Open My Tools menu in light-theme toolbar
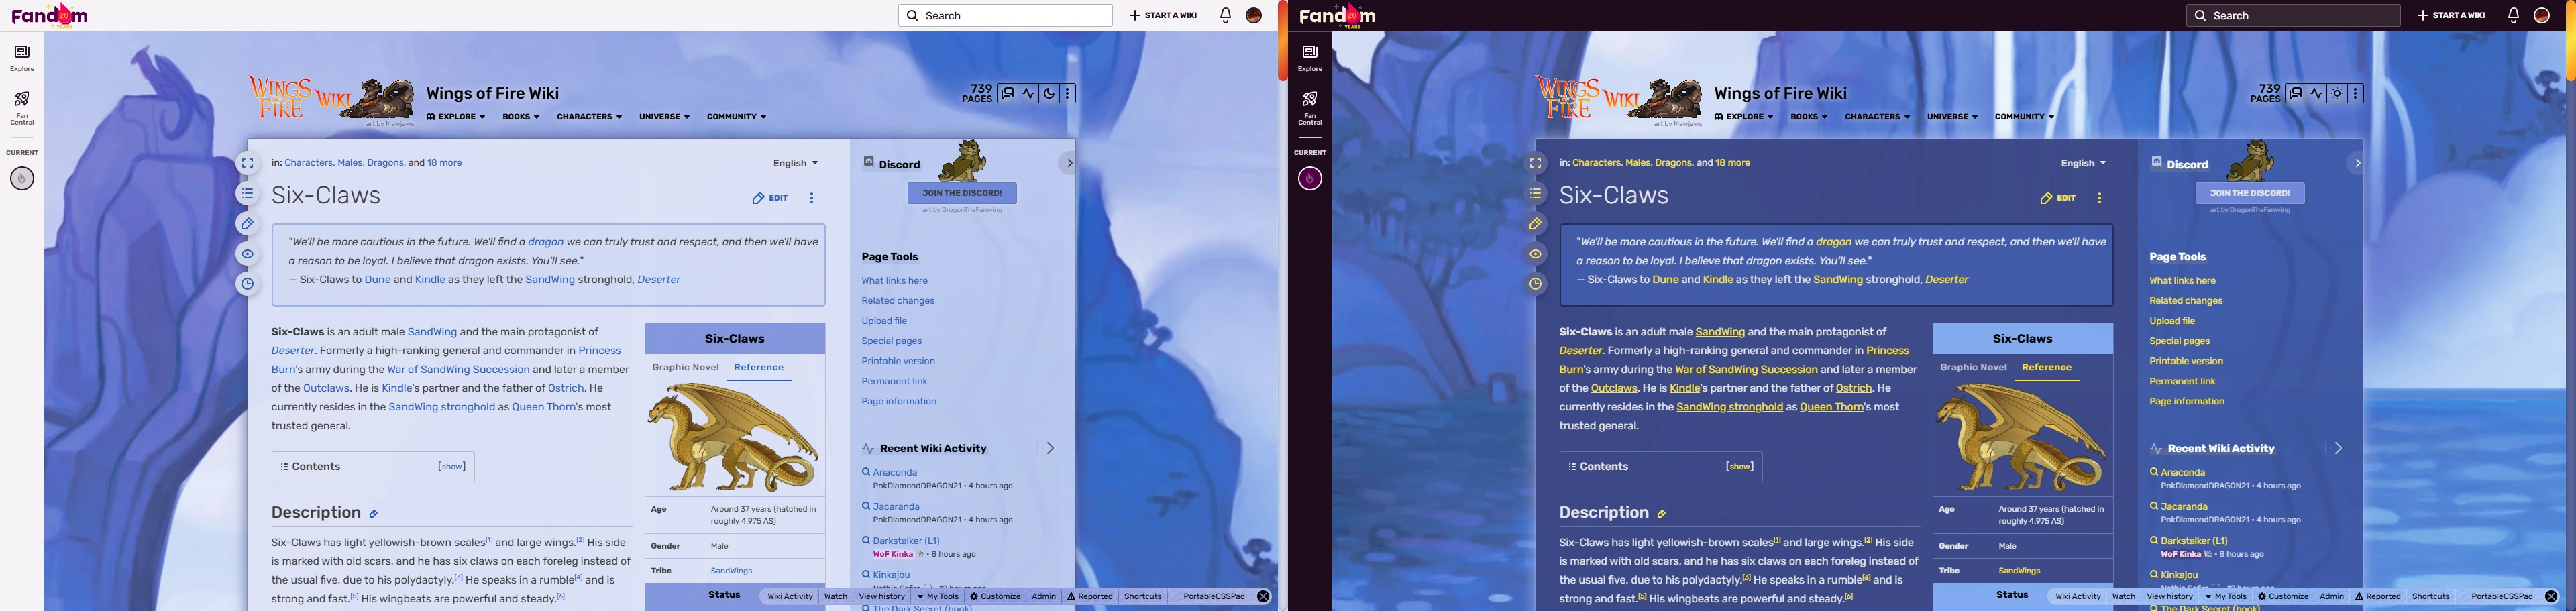The width and height of the screenshot is (2576, 611). (938, 597)
